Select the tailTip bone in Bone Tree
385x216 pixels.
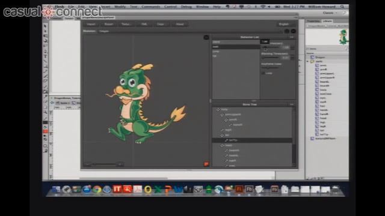(x=252, y=140)
